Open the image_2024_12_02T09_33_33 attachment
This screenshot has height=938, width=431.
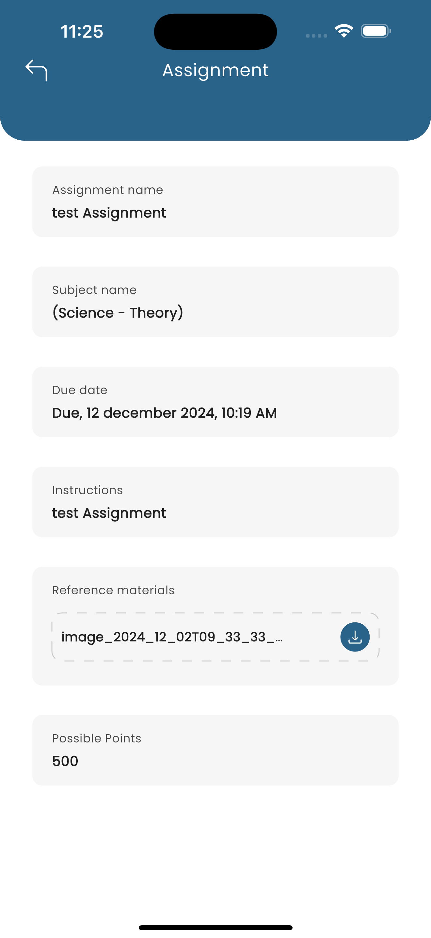(x=172, y=637)
